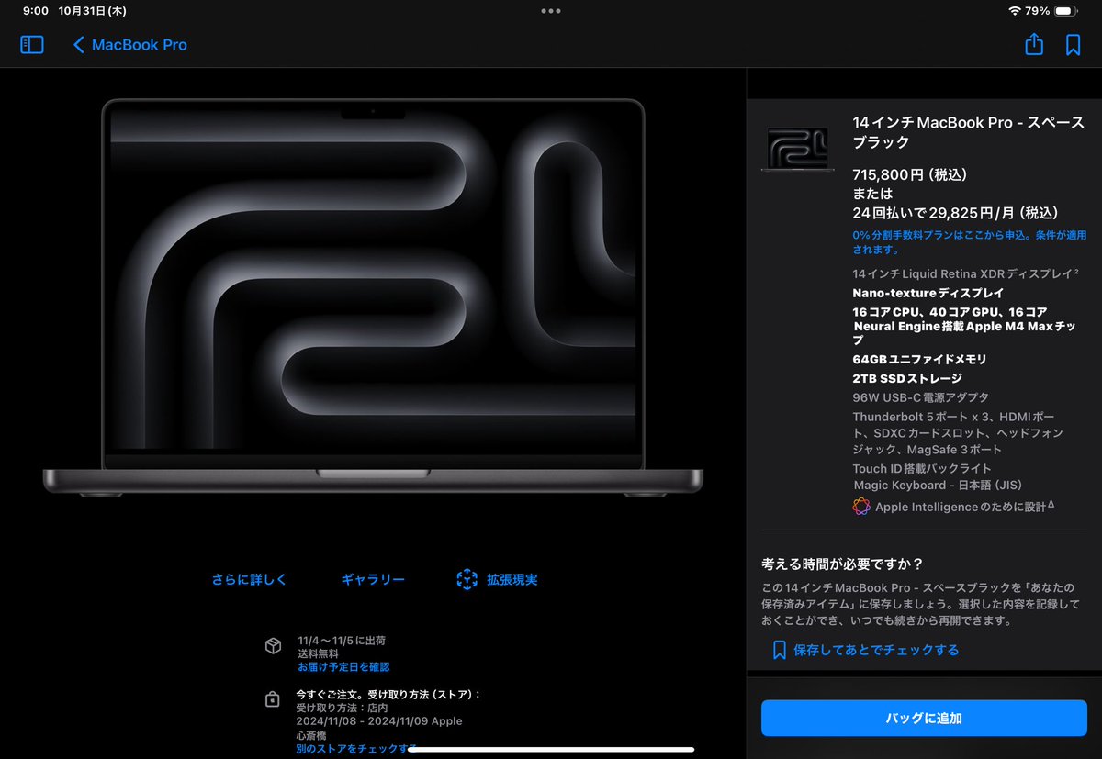Screen dimensions: 1102x759
Task: Tap the 拡張現実 AR cube icon
Action: click(x=467, y=579)
